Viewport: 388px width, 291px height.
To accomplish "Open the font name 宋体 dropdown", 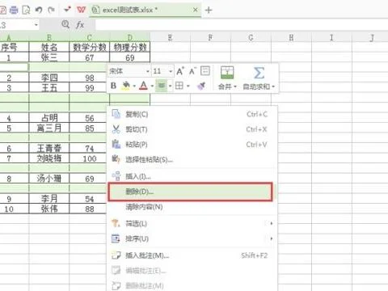I will [148, 71].
